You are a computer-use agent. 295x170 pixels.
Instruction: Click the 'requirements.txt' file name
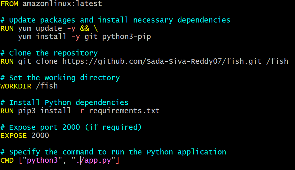coord(124,111)
